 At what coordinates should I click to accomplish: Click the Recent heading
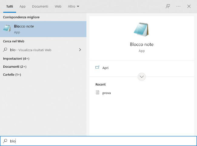(x=101, y=84)
